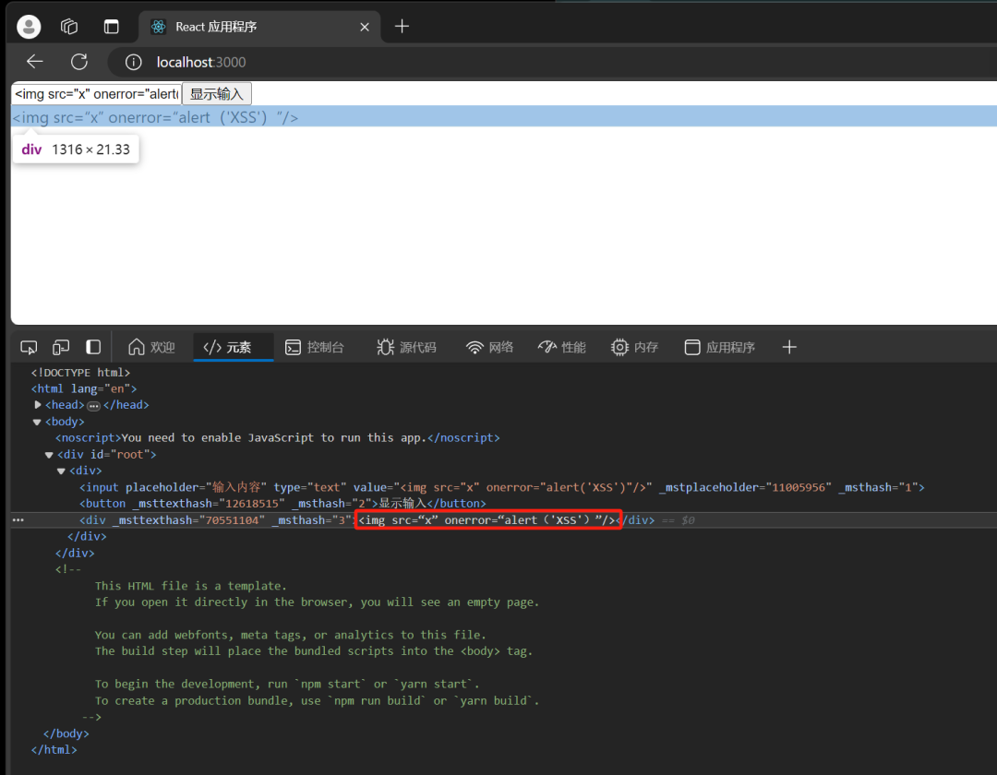The height and width of the screenshot is (775, 997).
Task: Select the html lang="en" node
Action: pos(84,388)
